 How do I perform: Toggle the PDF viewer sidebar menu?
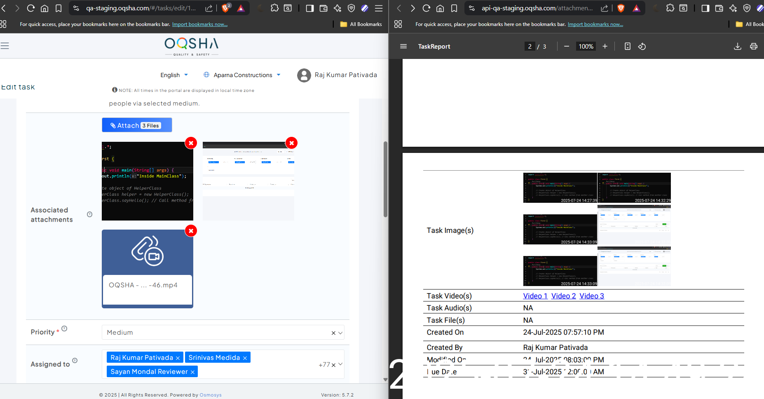point(403,47)
